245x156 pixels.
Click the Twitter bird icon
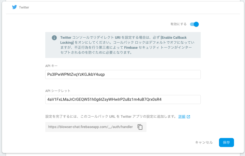pos(14,7)
